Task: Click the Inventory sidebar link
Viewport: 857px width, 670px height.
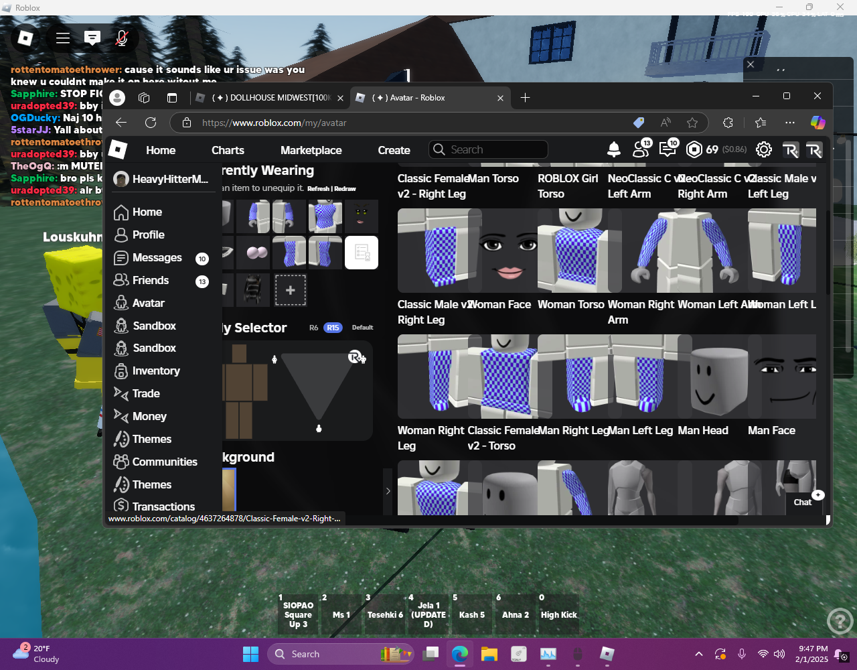Action: click(x=155, y=371)
